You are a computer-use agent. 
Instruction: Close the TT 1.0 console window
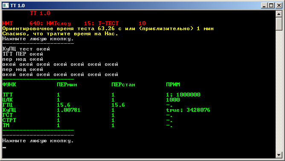click(279, 6)
